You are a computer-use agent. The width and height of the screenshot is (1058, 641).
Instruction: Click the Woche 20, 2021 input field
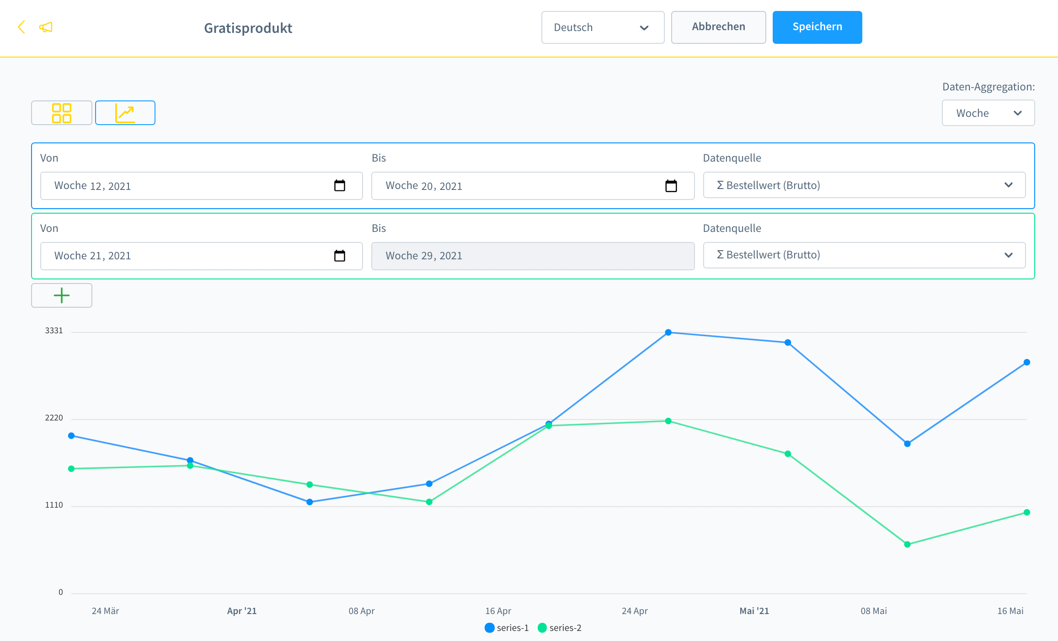[533, 186]
